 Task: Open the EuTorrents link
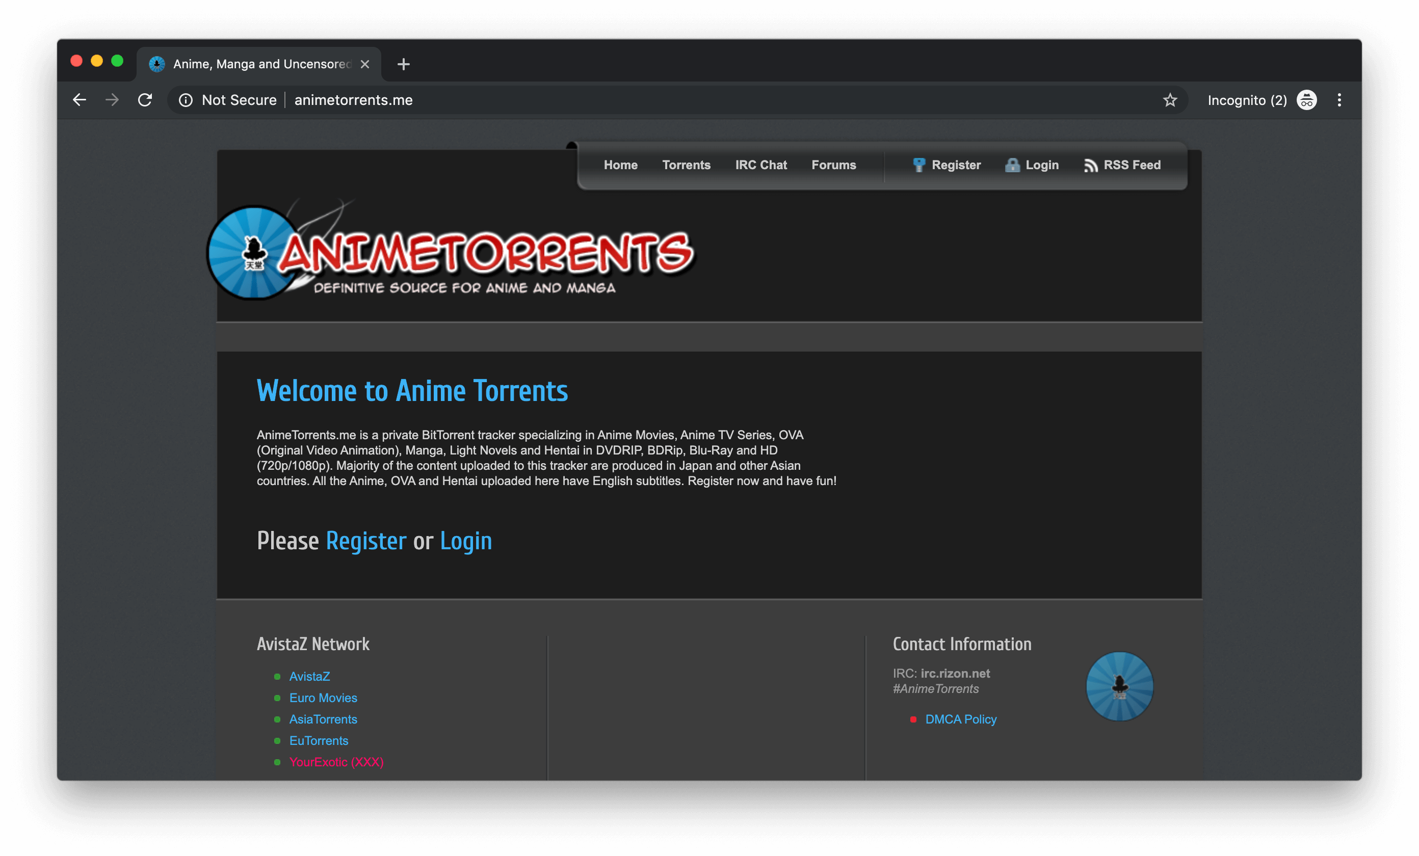pyautogui.click(x=319, y=740)
